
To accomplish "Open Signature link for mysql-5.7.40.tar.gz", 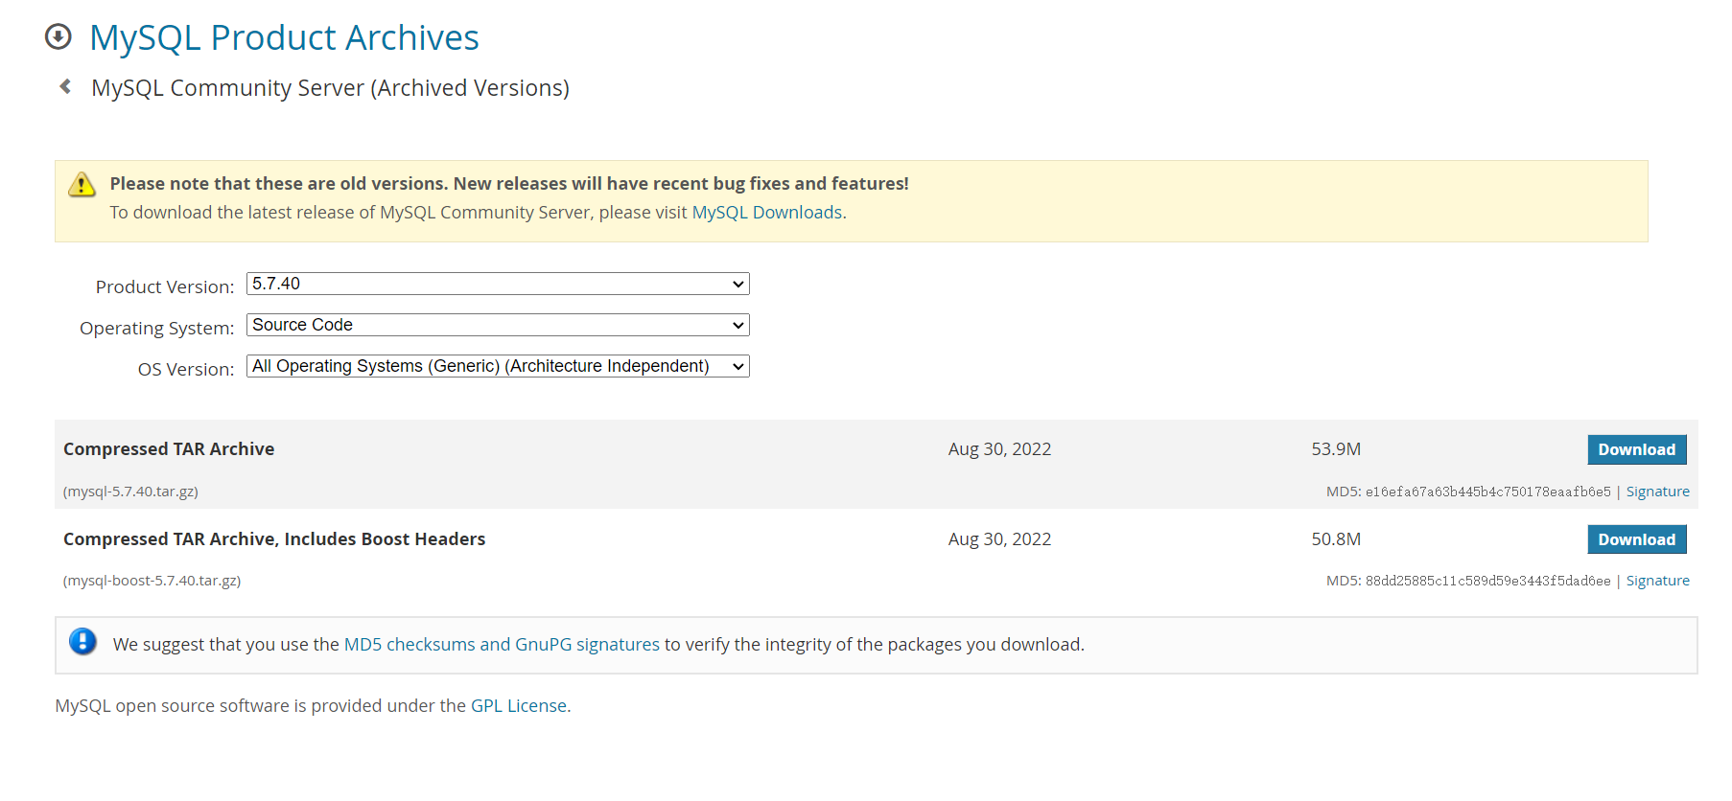I will tap(1657, 492).
